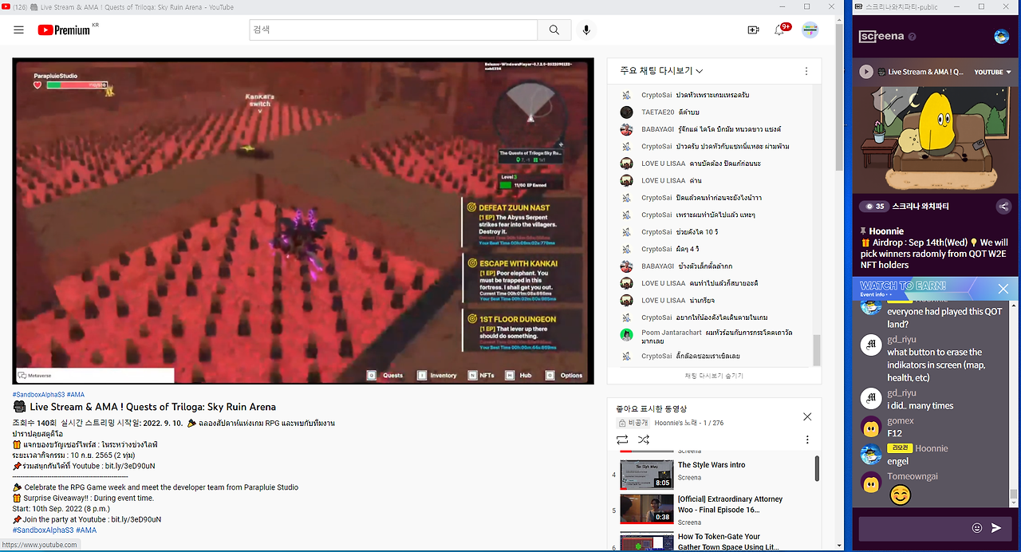Toggle playlist shuffle
The image size is (1021, 552).
point(644,440)
